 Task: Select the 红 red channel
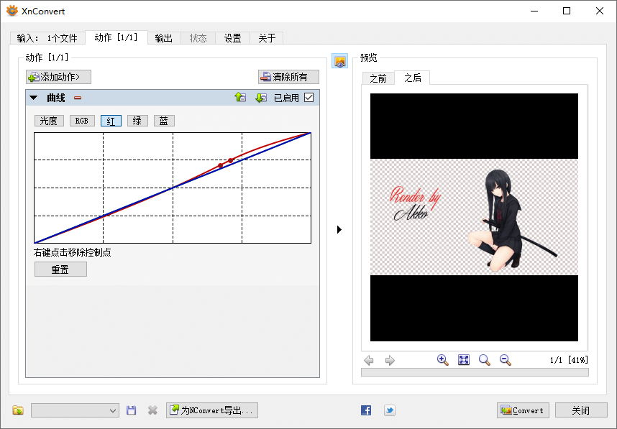click(x=111, y=121)
